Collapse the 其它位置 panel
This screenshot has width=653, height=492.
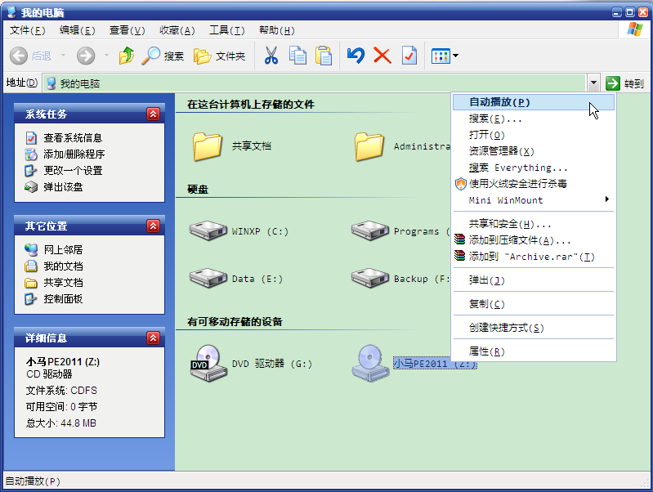click(154, 226)
